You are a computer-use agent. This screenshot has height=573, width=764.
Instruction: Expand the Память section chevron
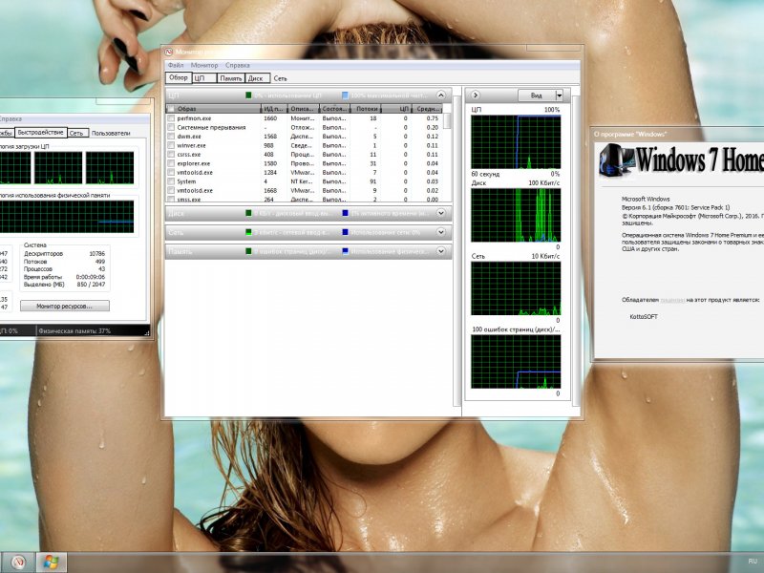point(440,251)
